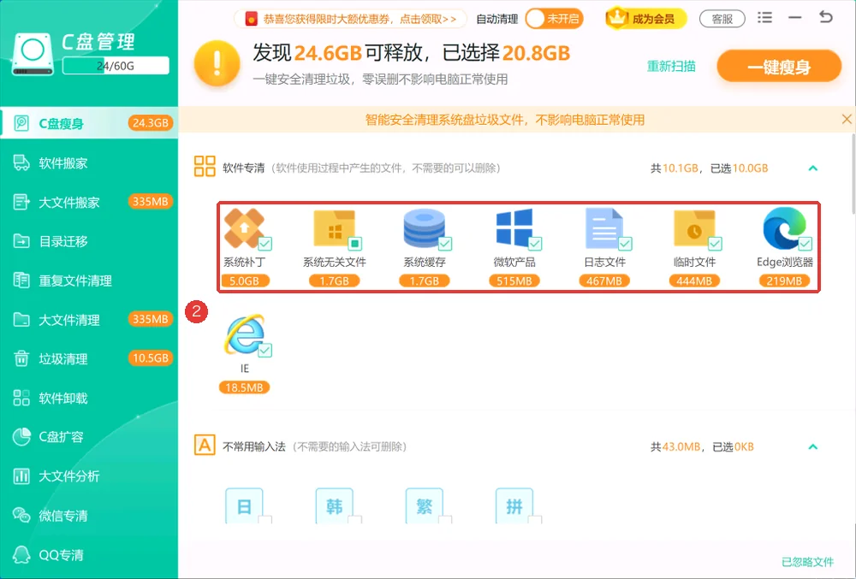Click the 444MB size badge
856x579 pixels.
pos(694,281)
